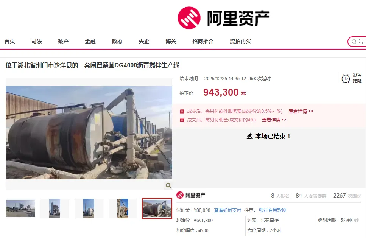Click 查看详情 link for software service fee
Viewport: 366px width, 238px height.
301,111
